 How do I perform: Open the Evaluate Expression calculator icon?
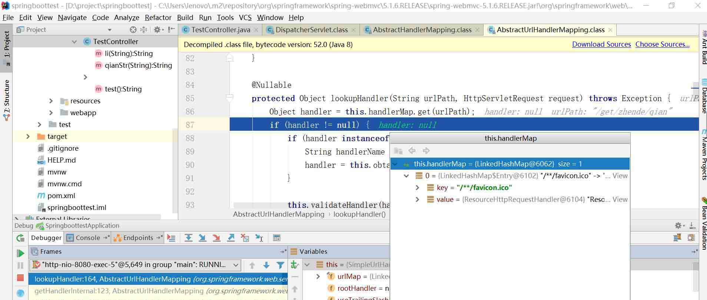[x=276, y=238]
